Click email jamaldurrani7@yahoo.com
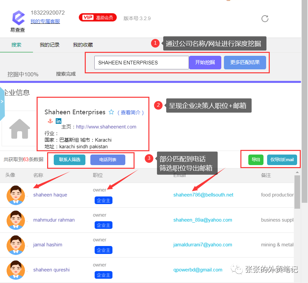Viewport: 308px width, 283px height. tap(202, 245)
